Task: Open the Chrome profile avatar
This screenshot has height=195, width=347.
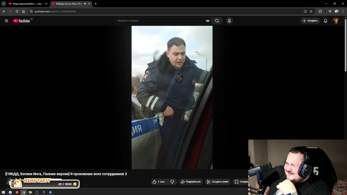Action: pos(336,11)
